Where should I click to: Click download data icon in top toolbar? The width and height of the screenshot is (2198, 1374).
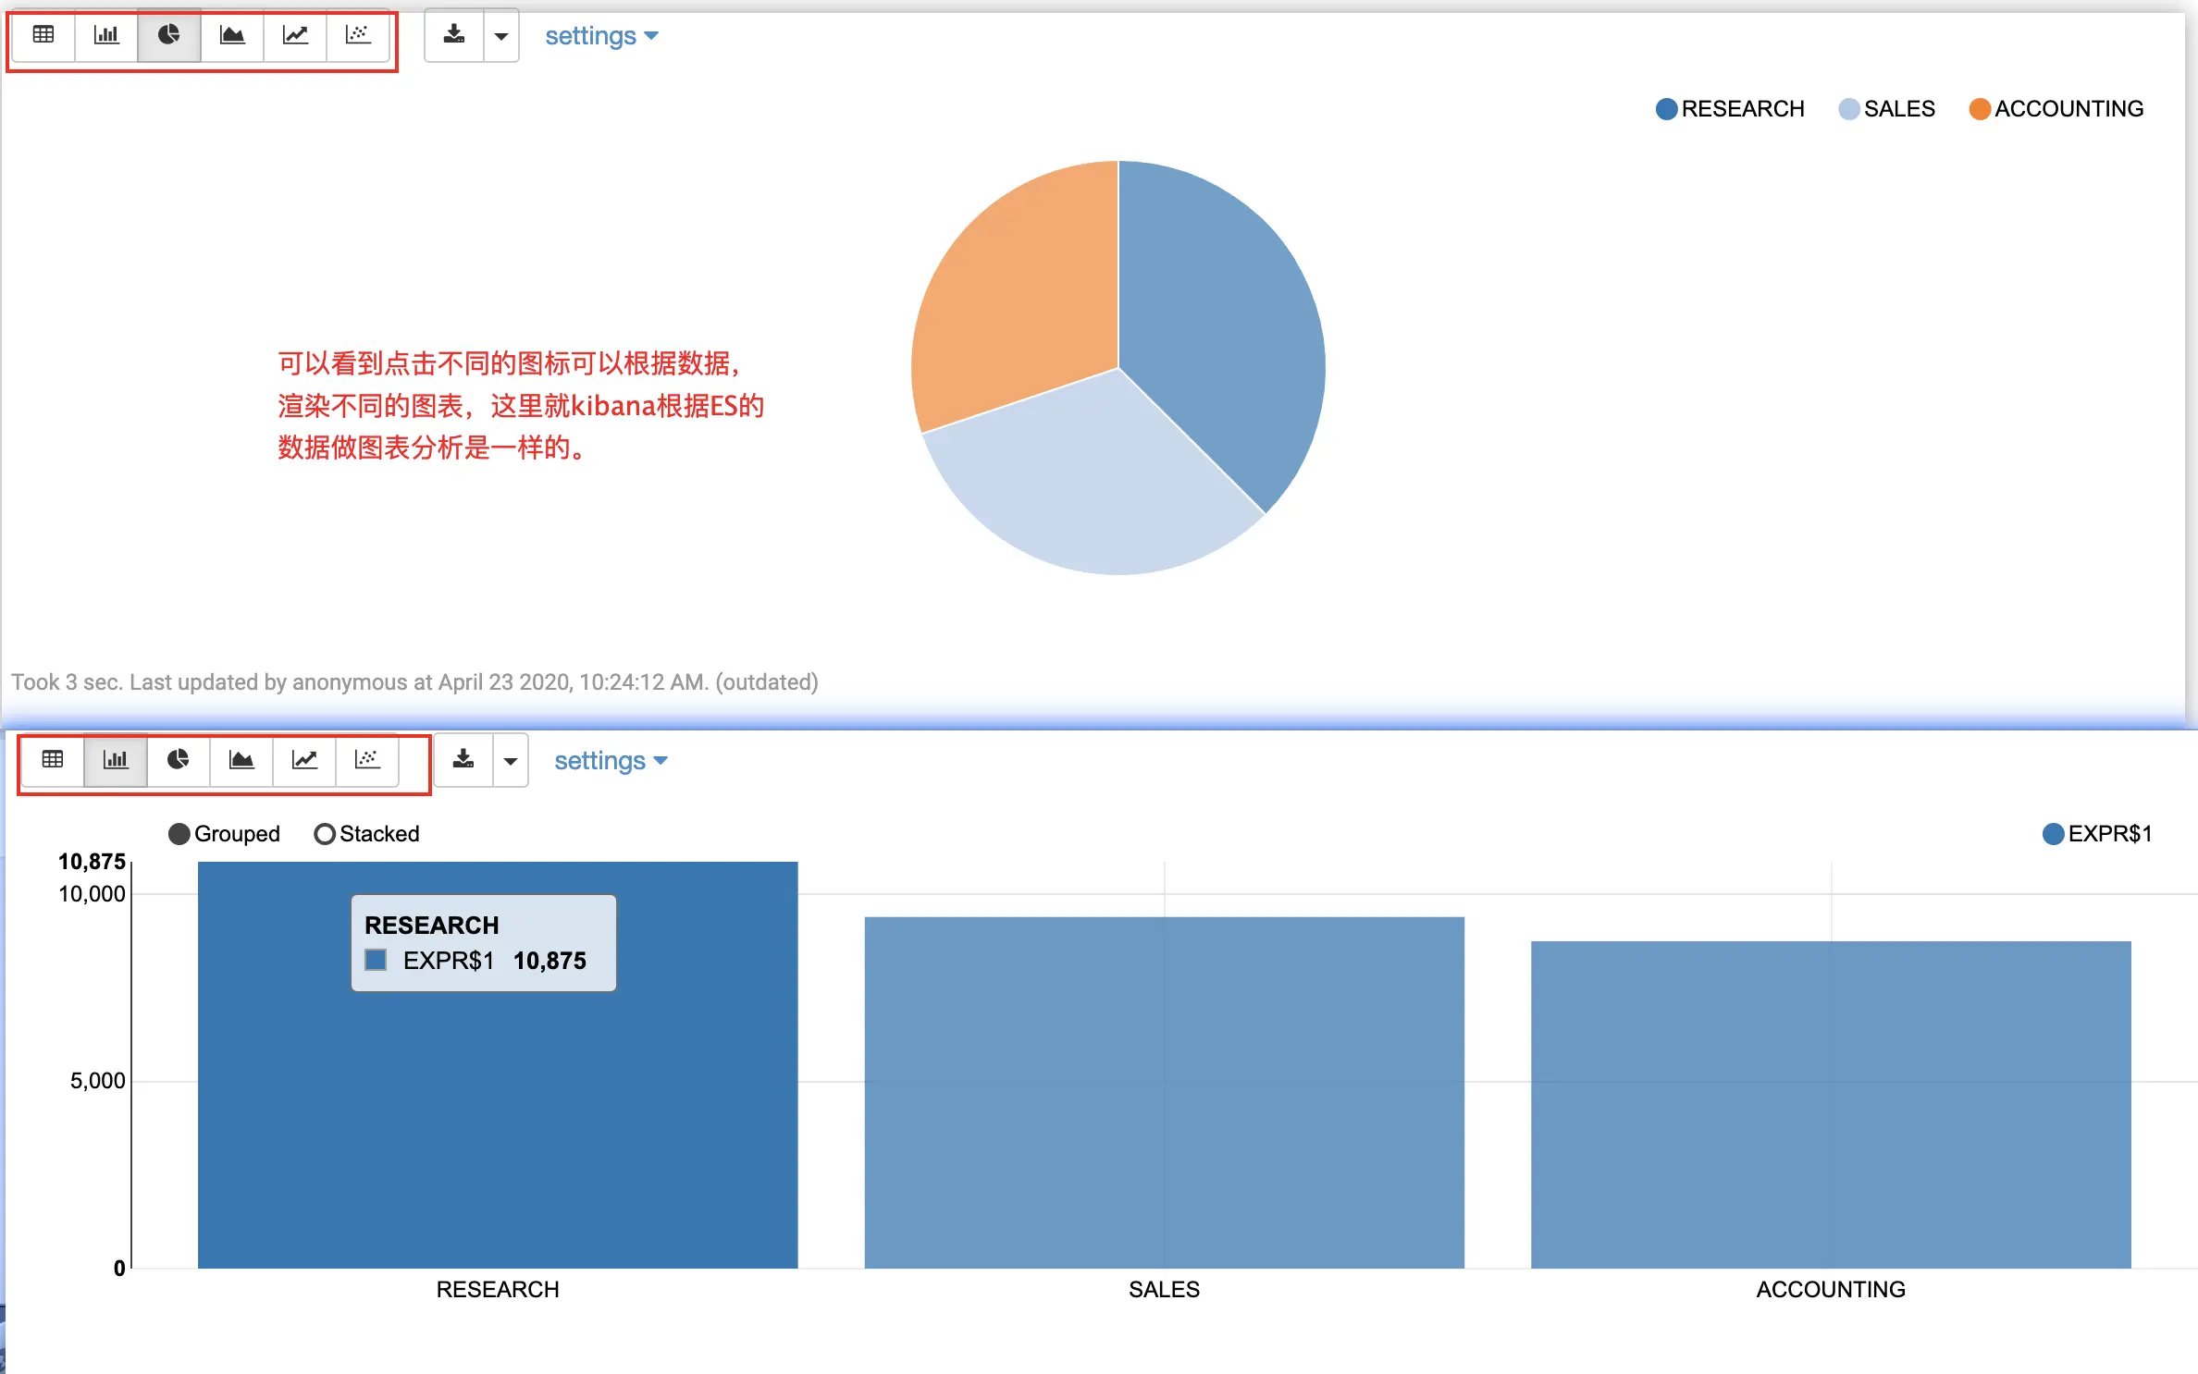click(454, 35)
